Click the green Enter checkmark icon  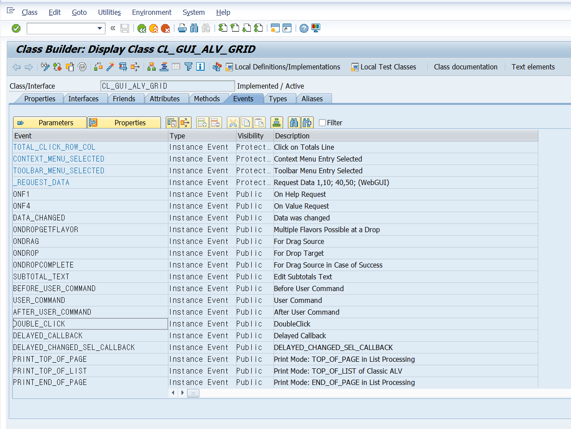(x=16, y=28)
